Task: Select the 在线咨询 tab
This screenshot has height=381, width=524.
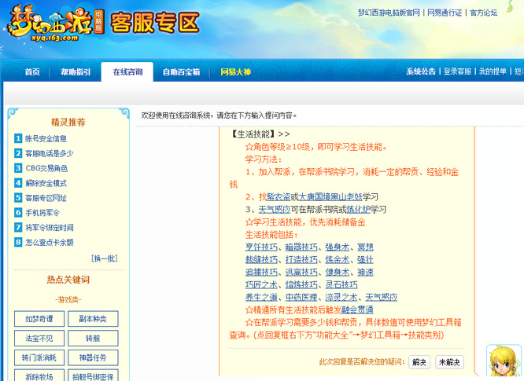Action: (x=127, y=71)
